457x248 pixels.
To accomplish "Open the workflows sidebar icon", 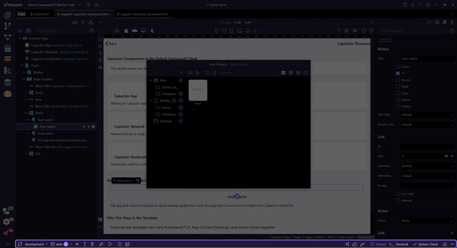I will tap(8, 37).
